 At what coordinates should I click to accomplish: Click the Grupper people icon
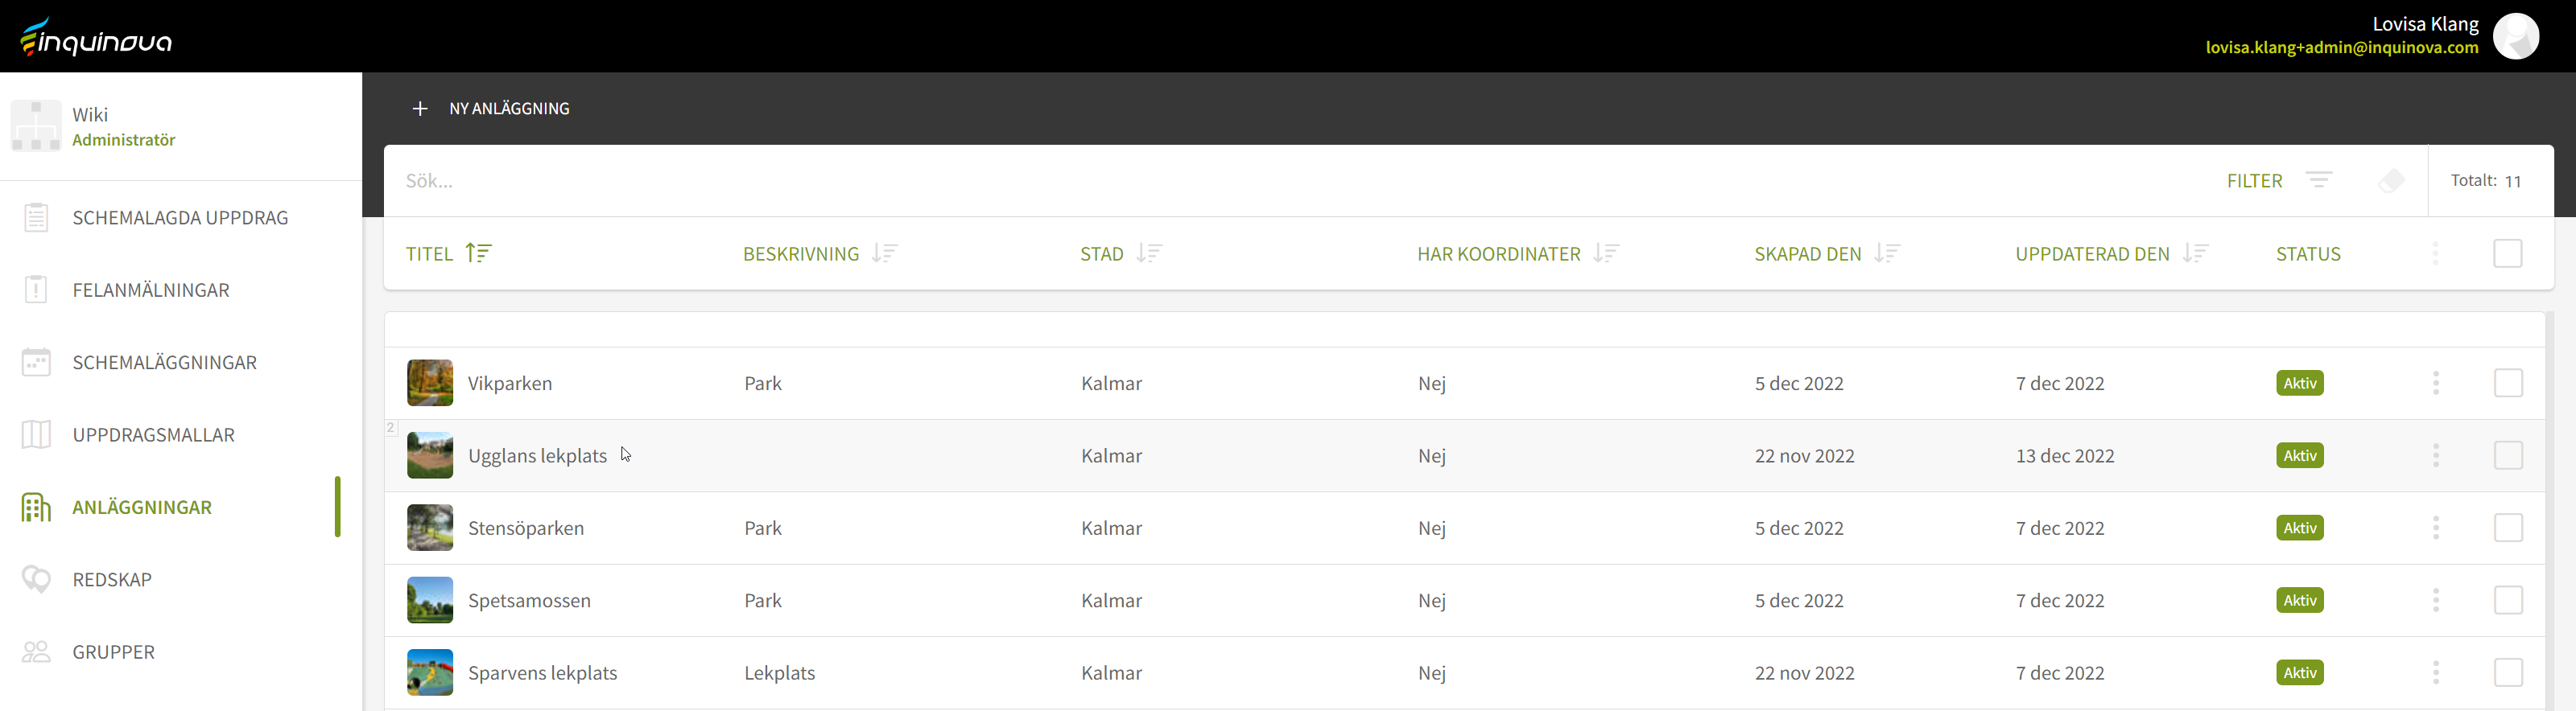point(36,652)
